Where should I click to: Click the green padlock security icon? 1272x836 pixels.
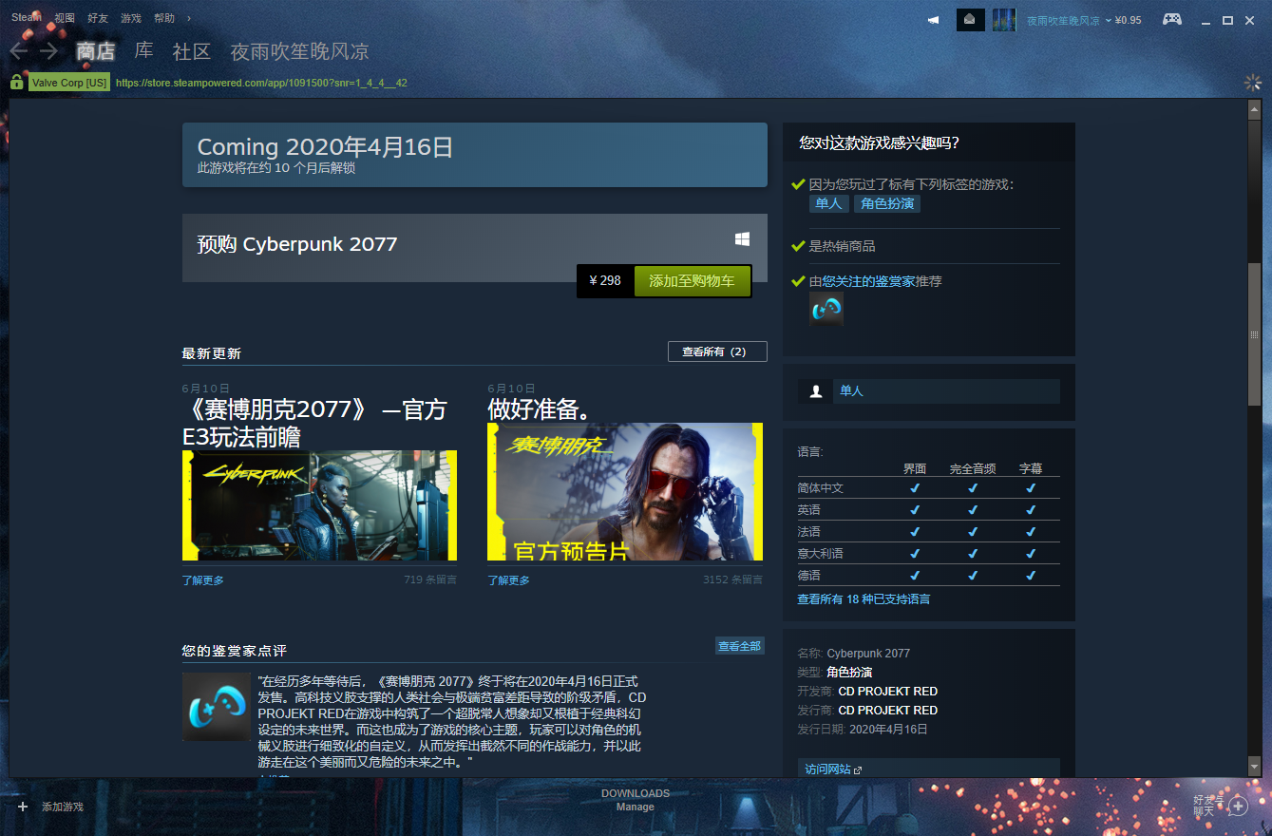(x=17, y=83)
